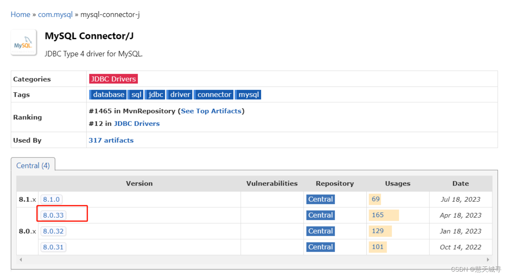Click the 8.1.x version group label

[x=28, y=199]
